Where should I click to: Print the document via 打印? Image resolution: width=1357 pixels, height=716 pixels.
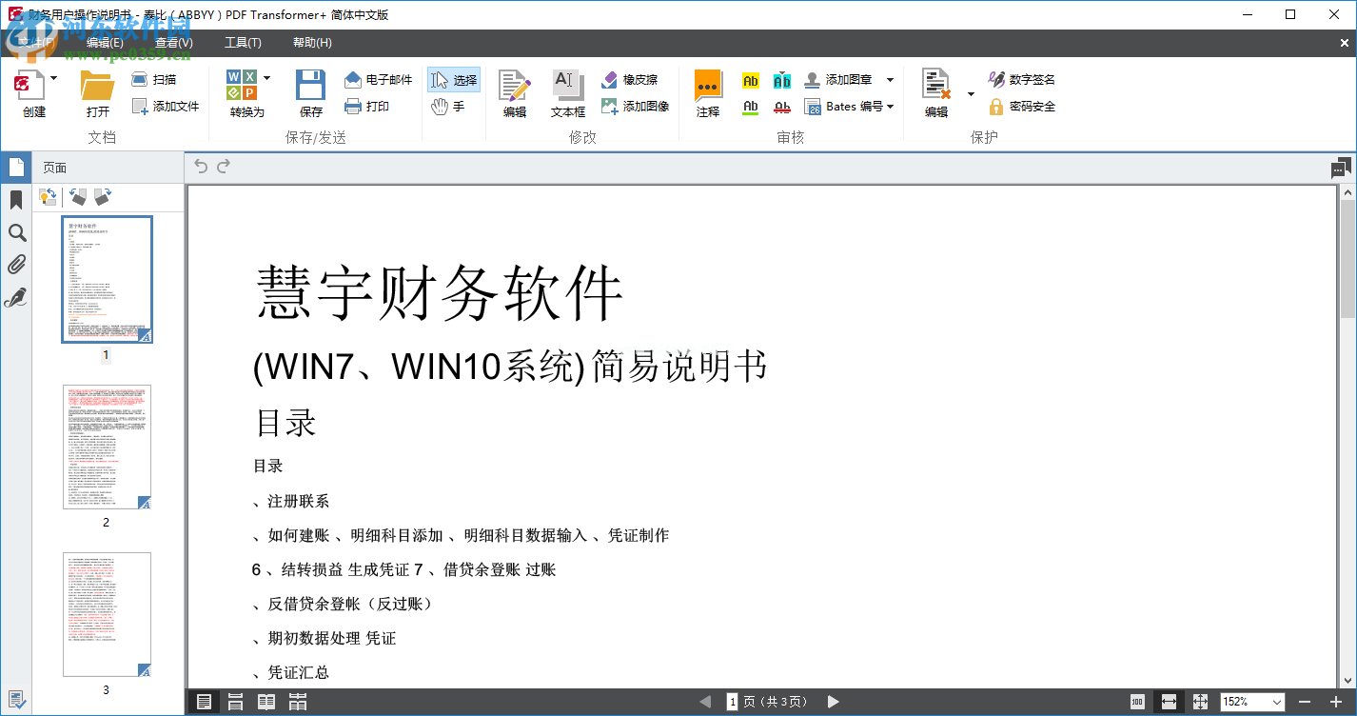[369, 106]
